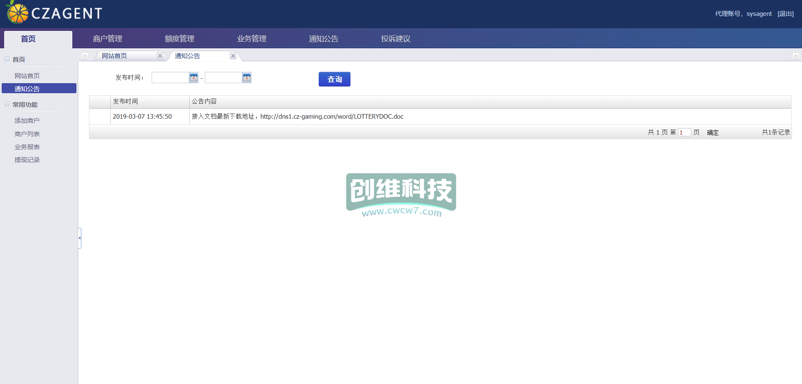Collapse the 首页 sidebar group
The image size is (802, 384).
7,59
